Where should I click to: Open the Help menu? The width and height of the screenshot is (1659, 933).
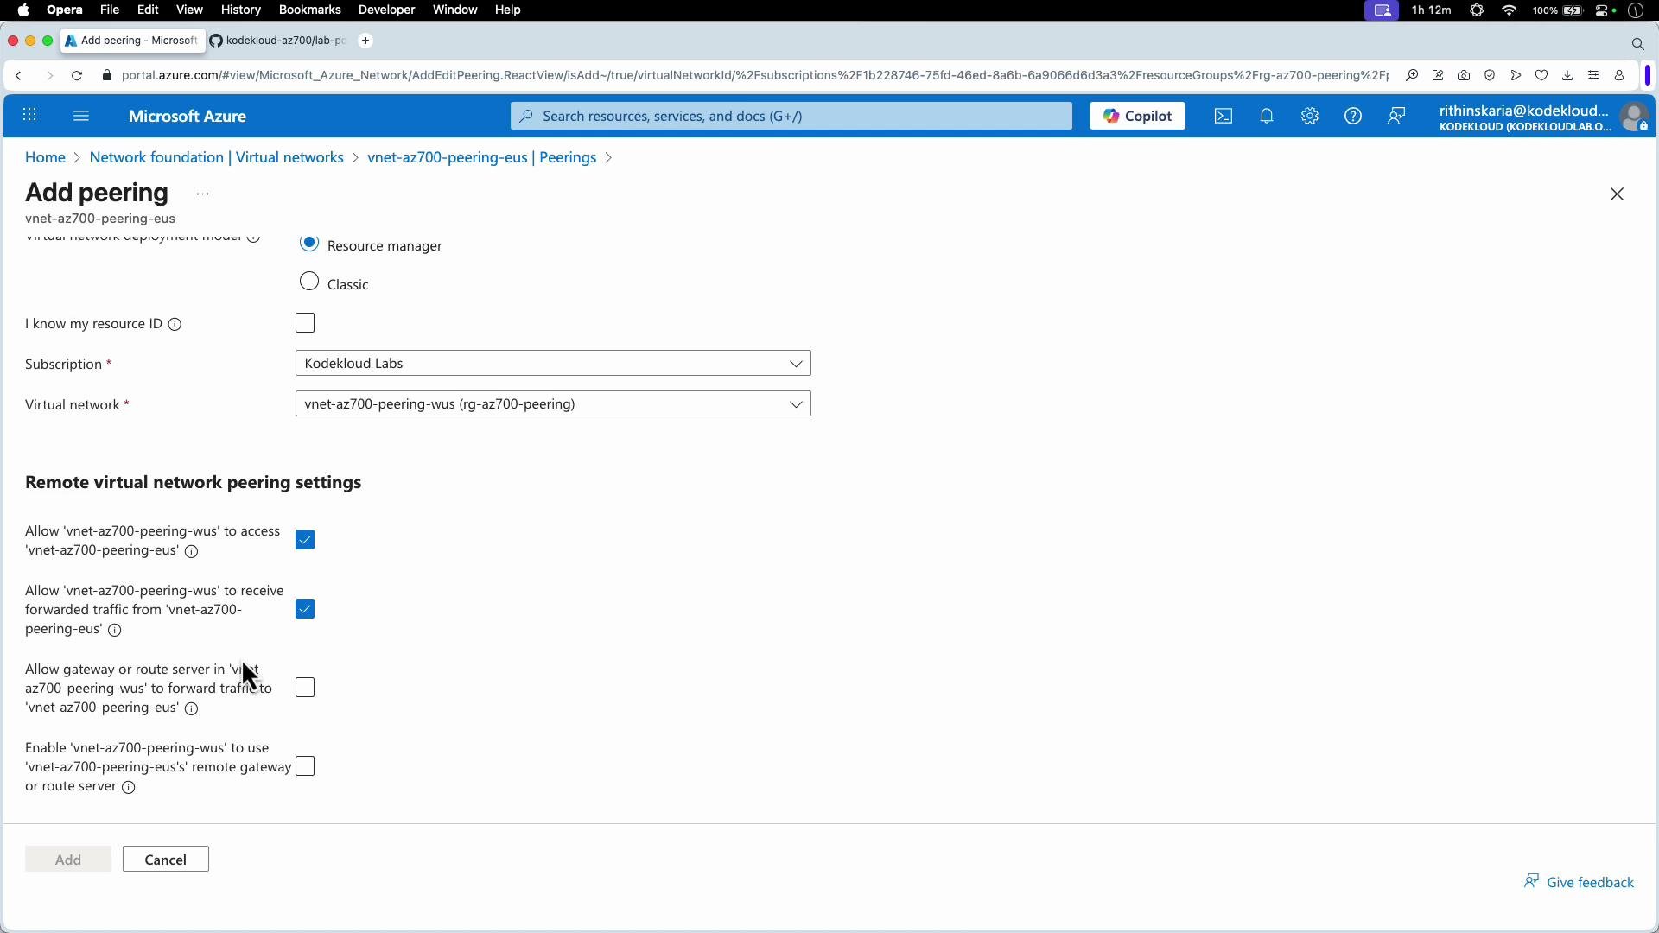tap(507, 10)
